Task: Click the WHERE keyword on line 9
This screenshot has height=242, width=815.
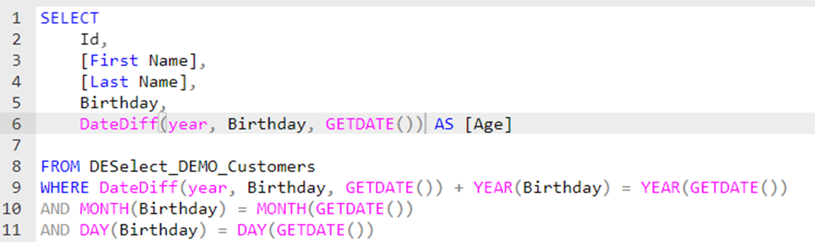Action: (64, 187)
